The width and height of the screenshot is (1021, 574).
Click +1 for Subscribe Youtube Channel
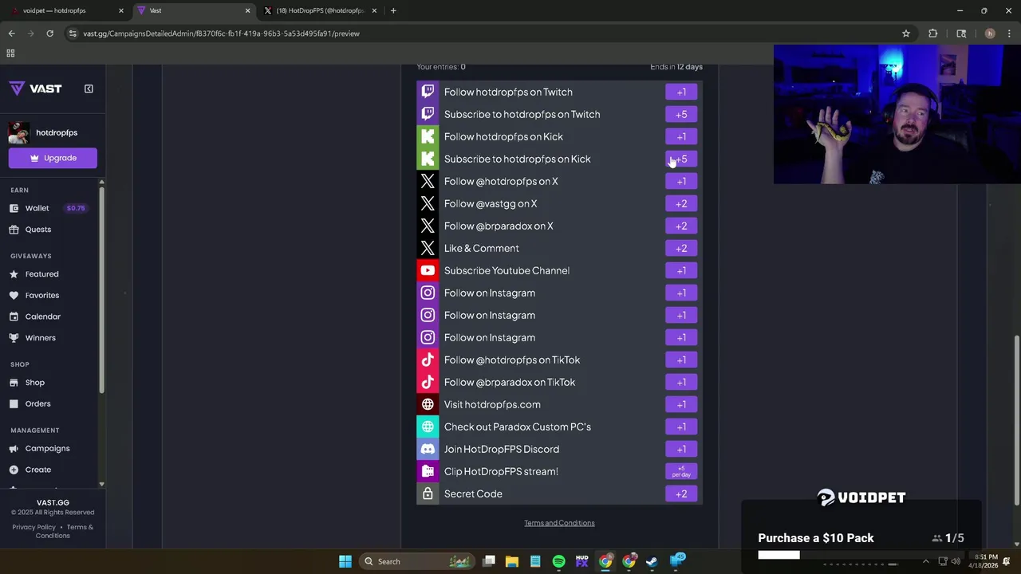click(681, 270)
